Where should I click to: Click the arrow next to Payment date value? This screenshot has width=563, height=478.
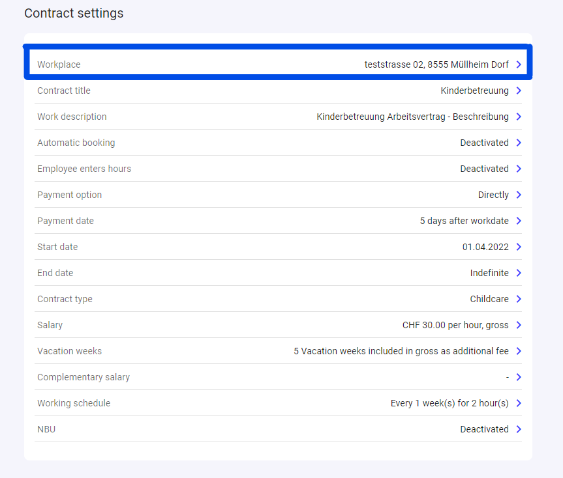(519, 221)
